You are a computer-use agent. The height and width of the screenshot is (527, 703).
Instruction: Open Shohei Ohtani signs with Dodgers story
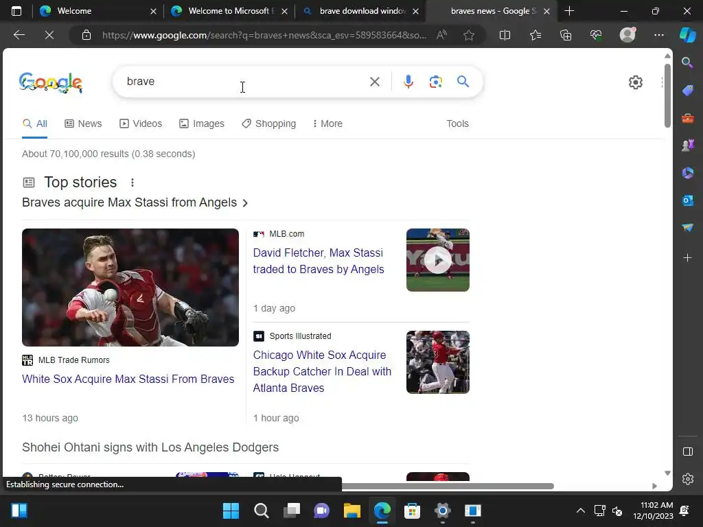coord(150,447)
